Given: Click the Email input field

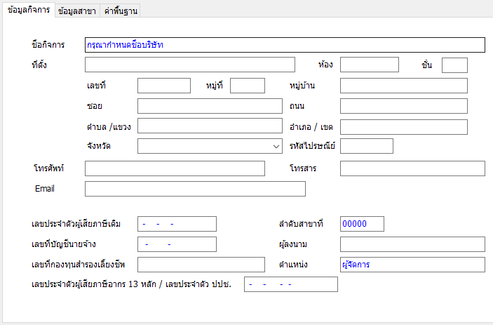Looking at the screenshot, I should (x=195, y=189).
